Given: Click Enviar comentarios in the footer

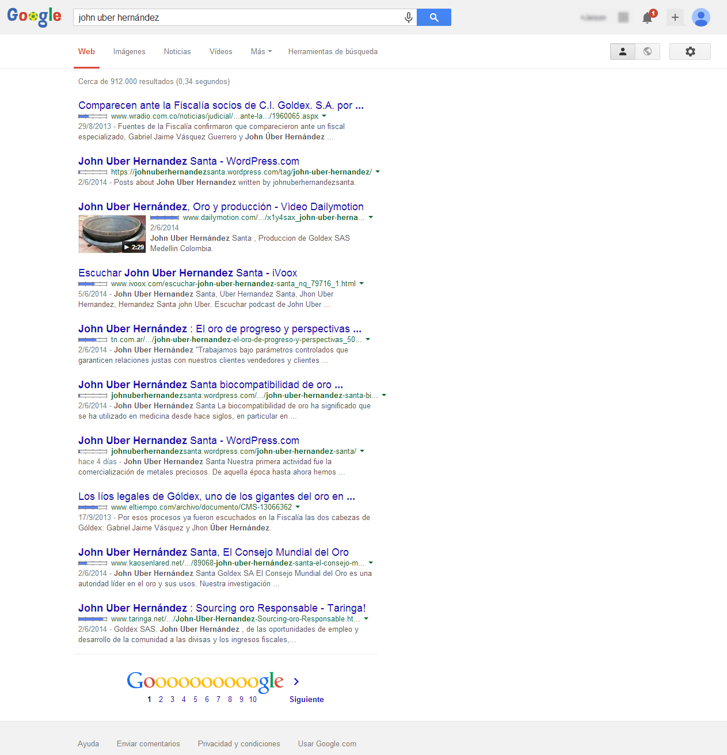Looking at the screenshot, I should (x=149, y=743).
